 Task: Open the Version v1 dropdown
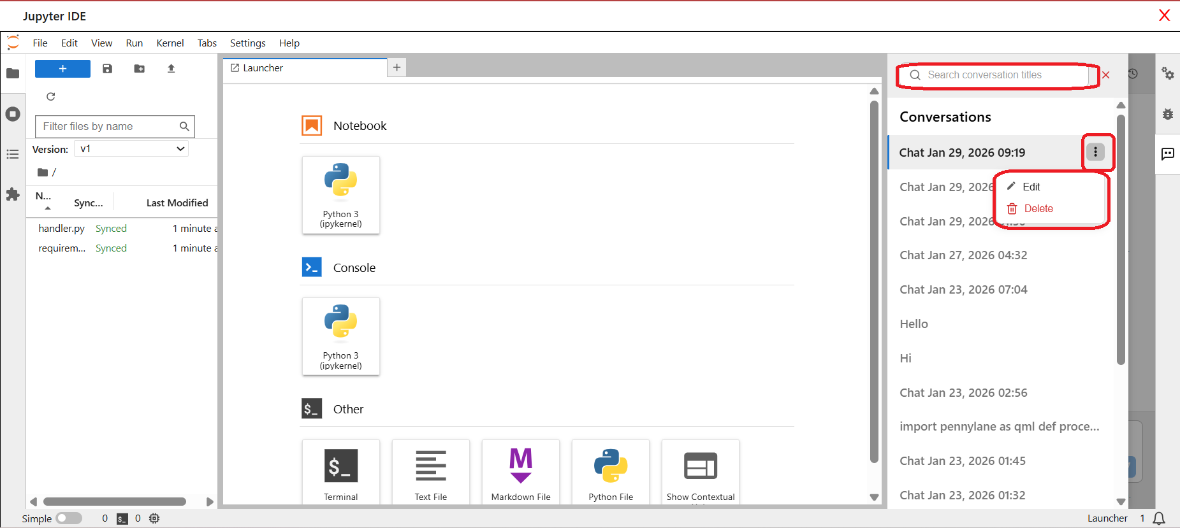click(x=131, y=148)
